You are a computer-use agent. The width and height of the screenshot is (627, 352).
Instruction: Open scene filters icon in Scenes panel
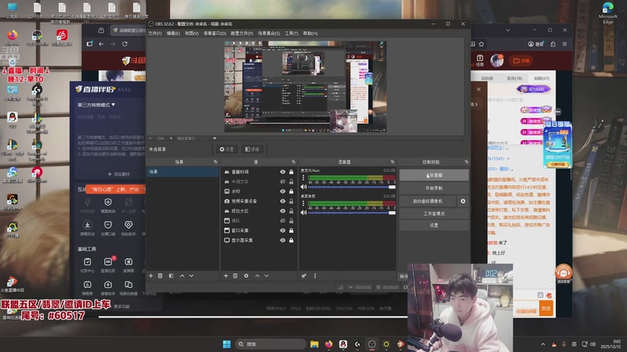point(171,276)
